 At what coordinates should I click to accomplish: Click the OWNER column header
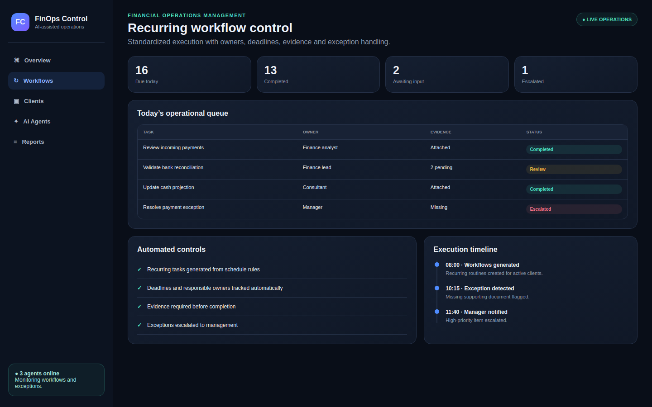pos(311,132)
